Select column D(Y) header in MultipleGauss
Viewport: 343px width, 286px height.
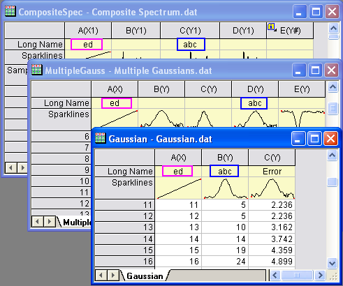pyautogui.click(x=255, y=89)
